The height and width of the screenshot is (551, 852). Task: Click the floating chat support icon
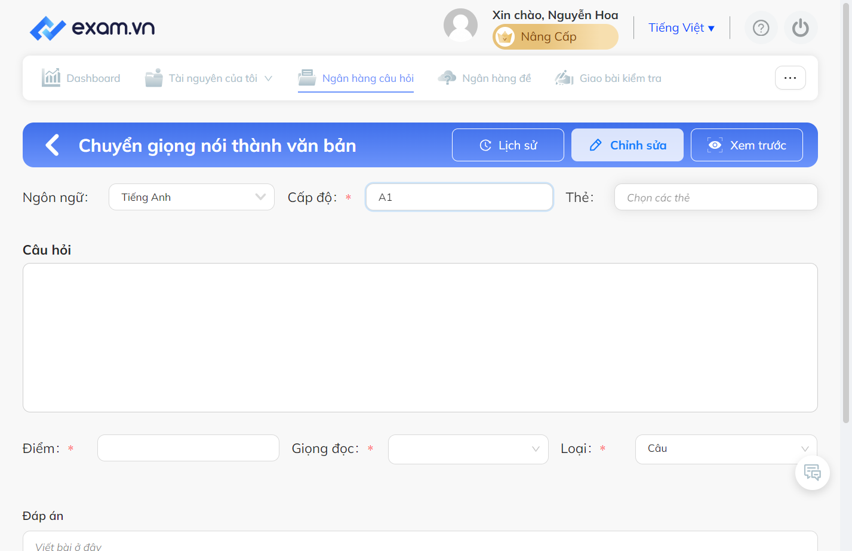813,473
